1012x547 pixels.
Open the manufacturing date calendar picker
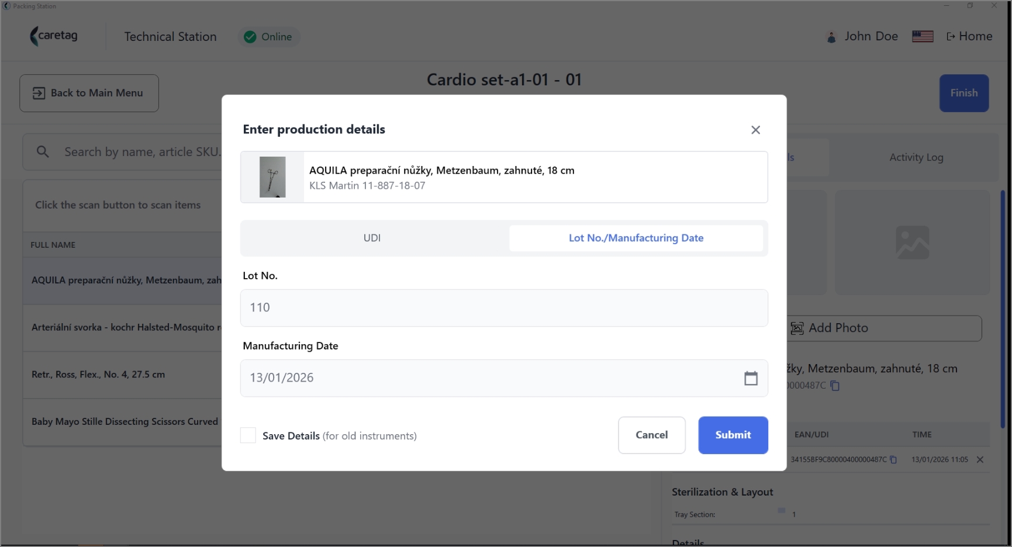coord(751,378)
